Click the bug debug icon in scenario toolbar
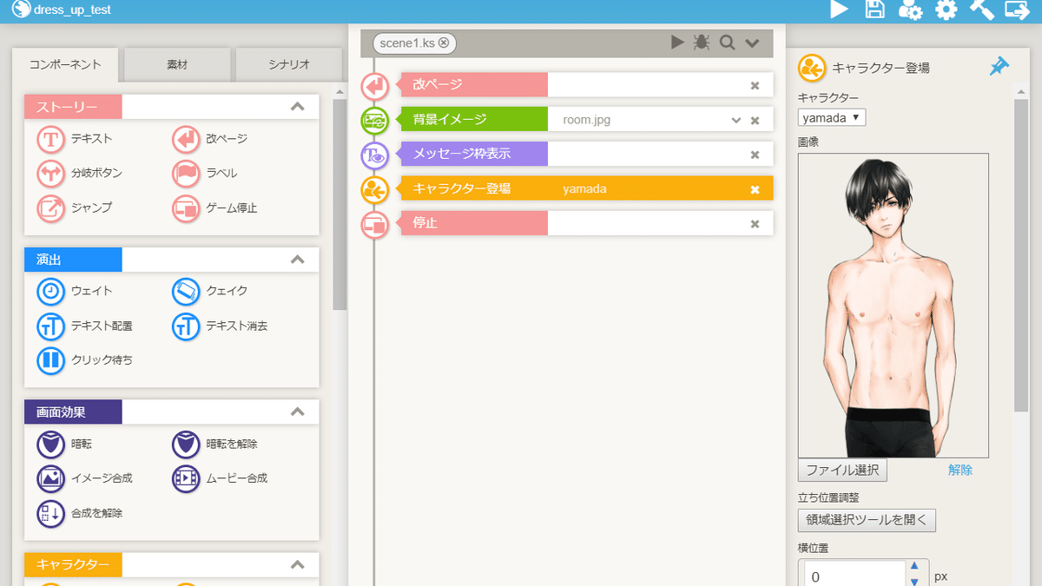The width and height of the screenshot is (1042, 586). click(x=702, y=43)
